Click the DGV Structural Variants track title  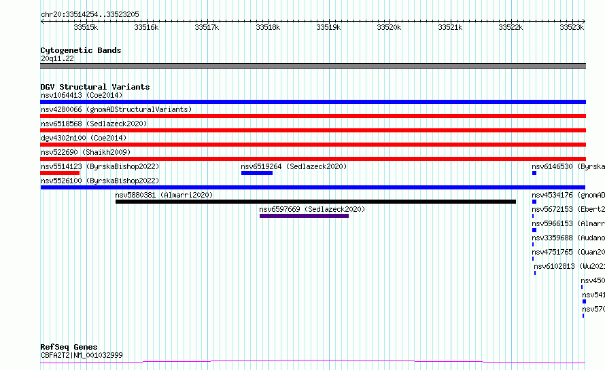tap(95, 87)
